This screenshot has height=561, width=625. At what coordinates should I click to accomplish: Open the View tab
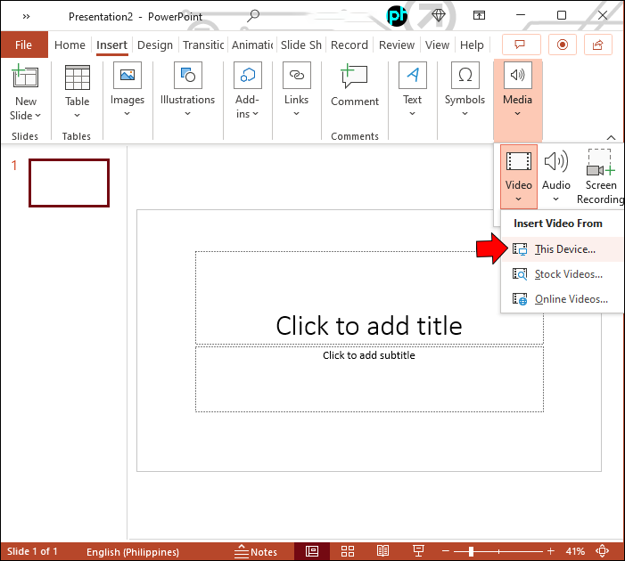(x=437, y=45)
